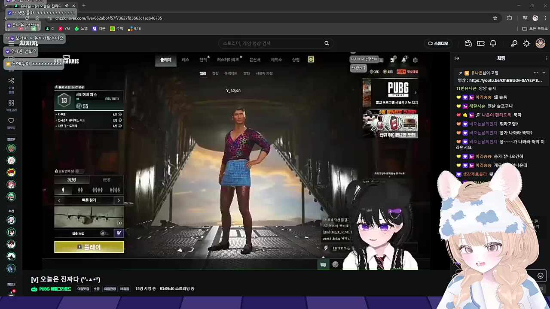Select the 소통 stream tag
Image resolution: width=550 pixels, height=309 pixels.
click(96, 289)
